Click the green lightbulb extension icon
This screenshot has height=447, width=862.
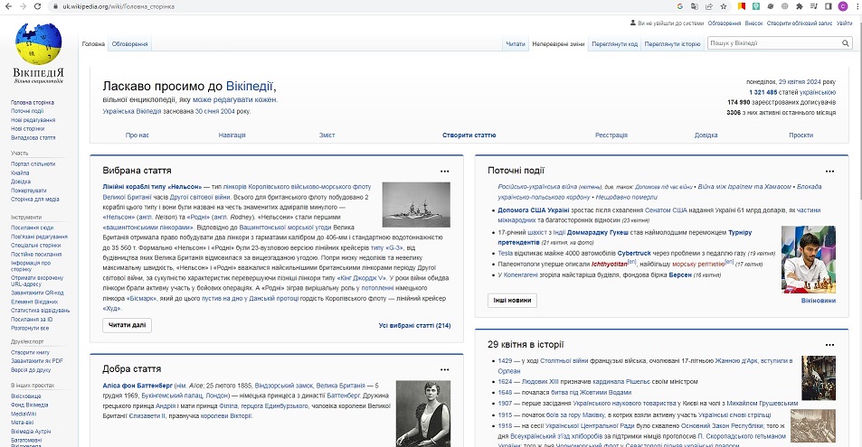(x=756, y=6)
